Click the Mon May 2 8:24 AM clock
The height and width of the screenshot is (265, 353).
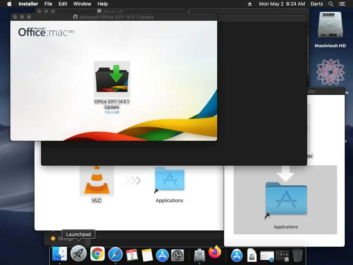[282, 4]
